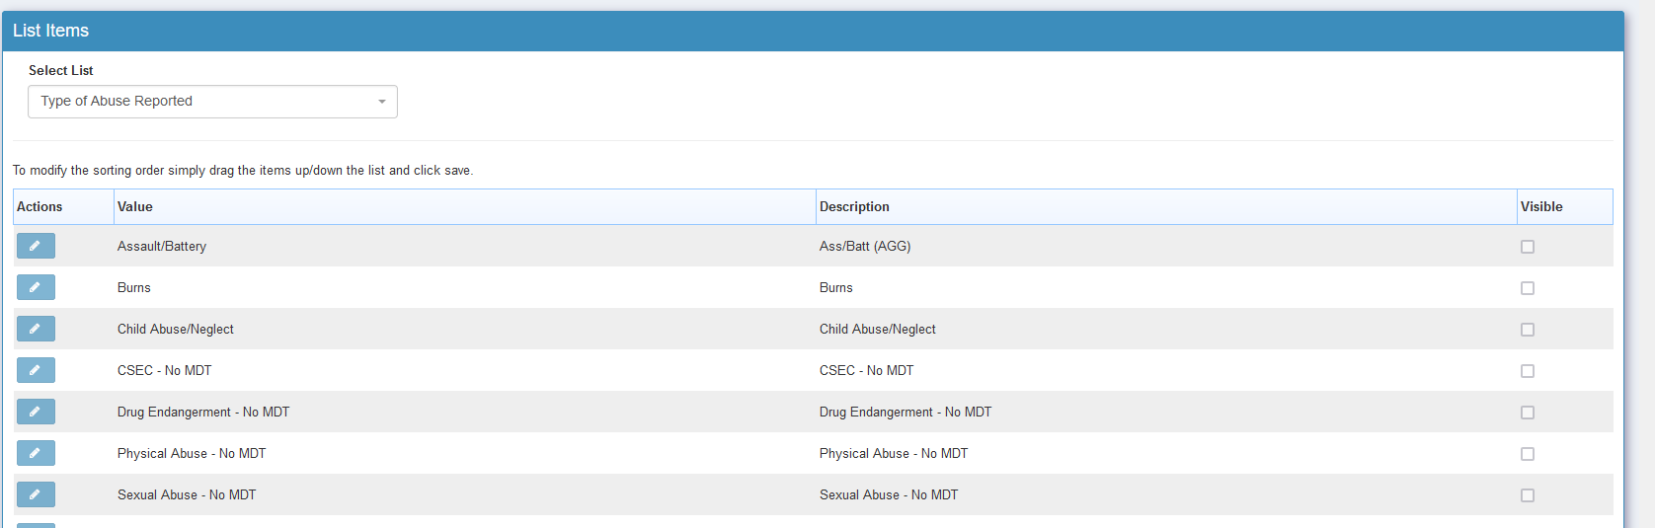Tick Visible box for Physical Abuse

1528,454
